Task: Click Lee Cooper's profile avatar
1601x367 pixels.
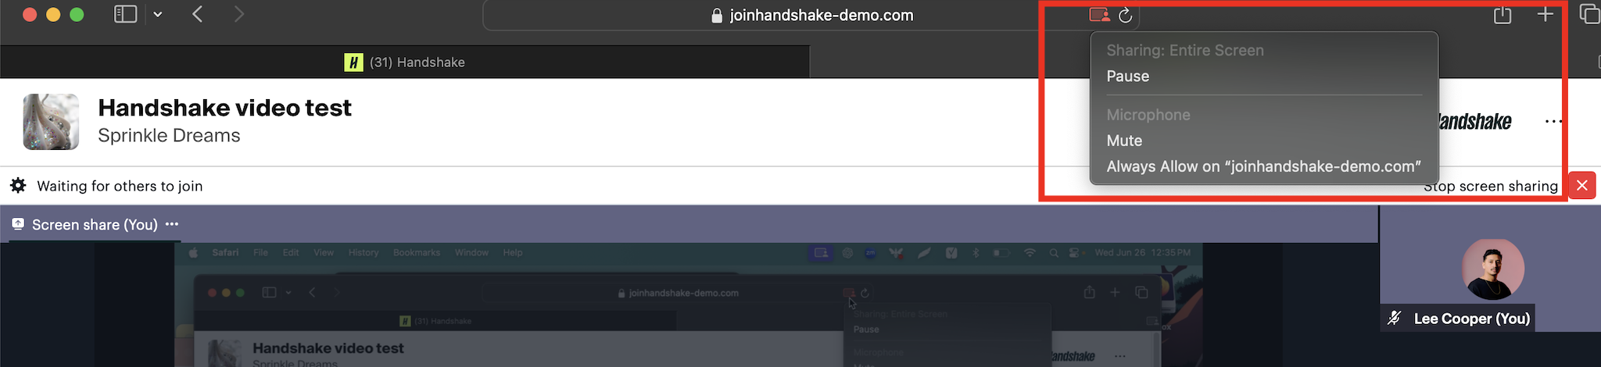Action: pyautogui.click(x=1493, y=269)
